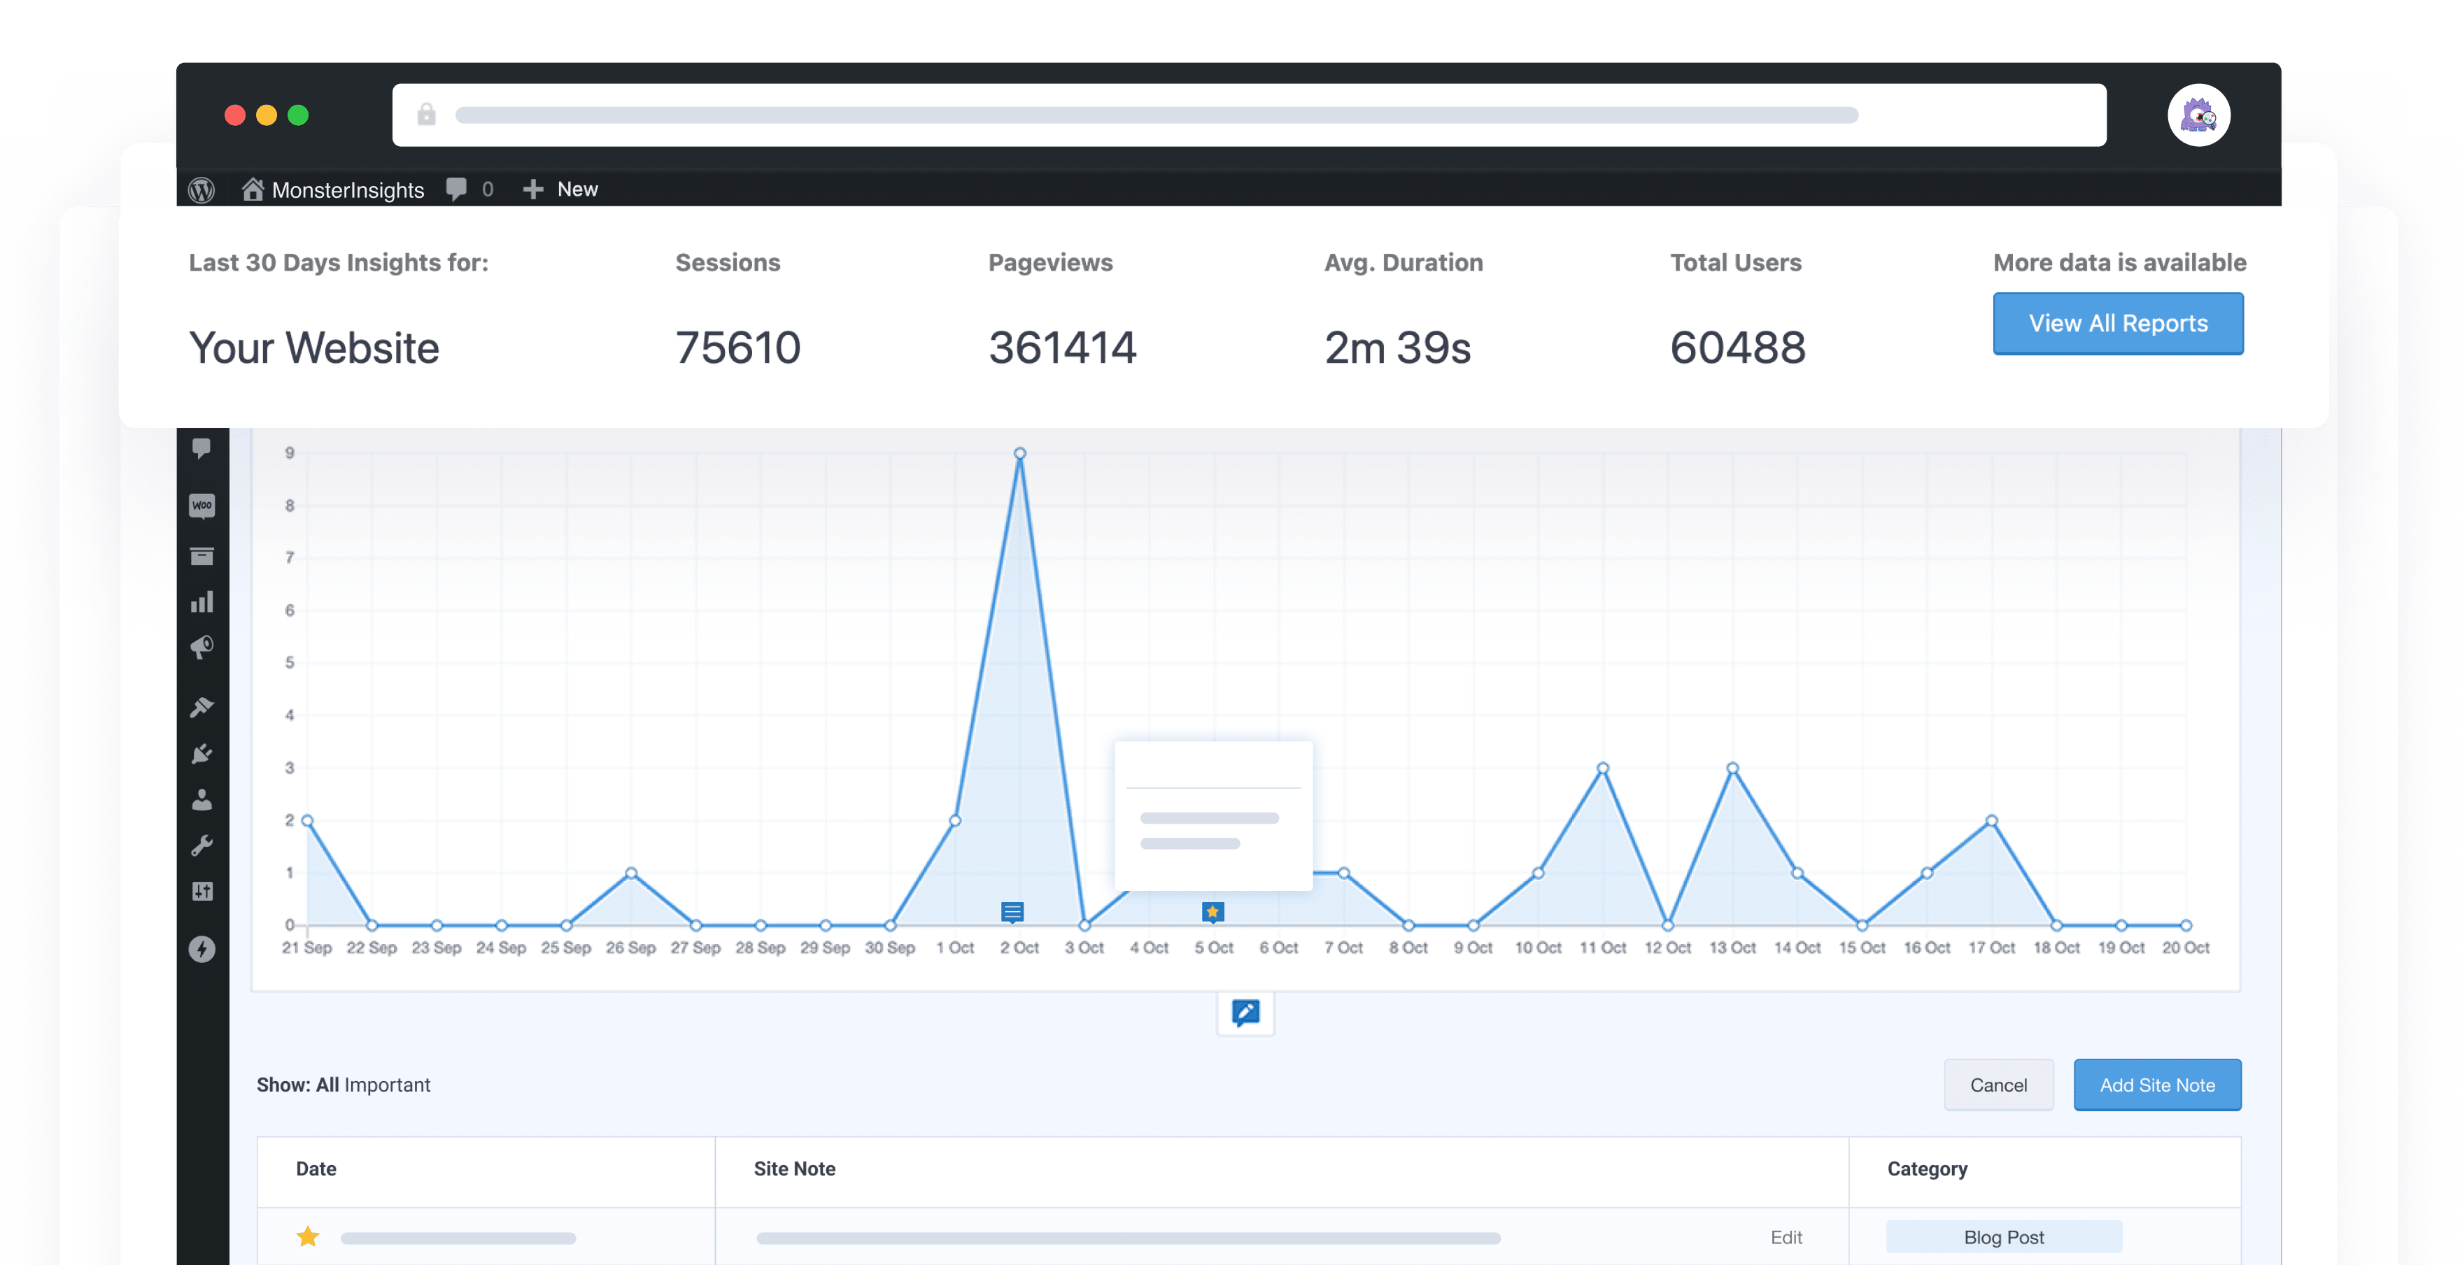Toggle the site notes pencil button below the chart

click(1244, 1012)
